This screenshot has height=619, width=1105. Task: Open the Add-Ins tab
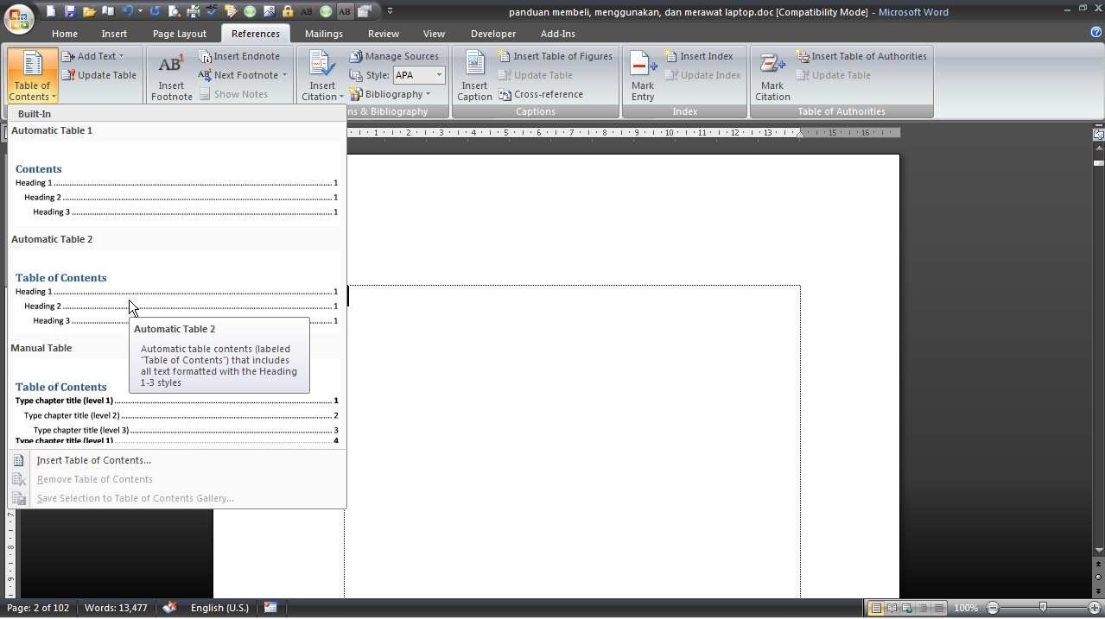click(558, 34)
